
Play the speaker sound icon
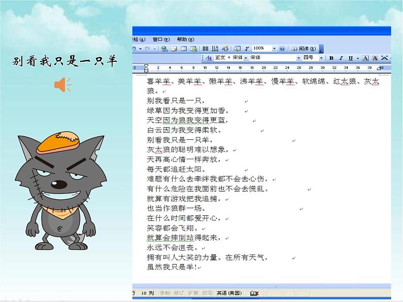tap(63, 85)
